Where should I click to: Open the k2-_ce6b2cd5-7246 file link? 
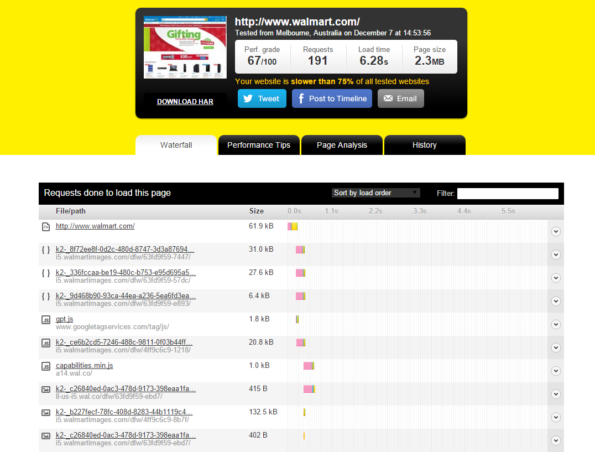[x=124, y=342]
